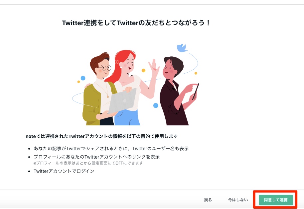Image resolution: width=304 pixels, height=209 pixels.
Task: Click the green 同意して連携 button
Action: point(276,200)
